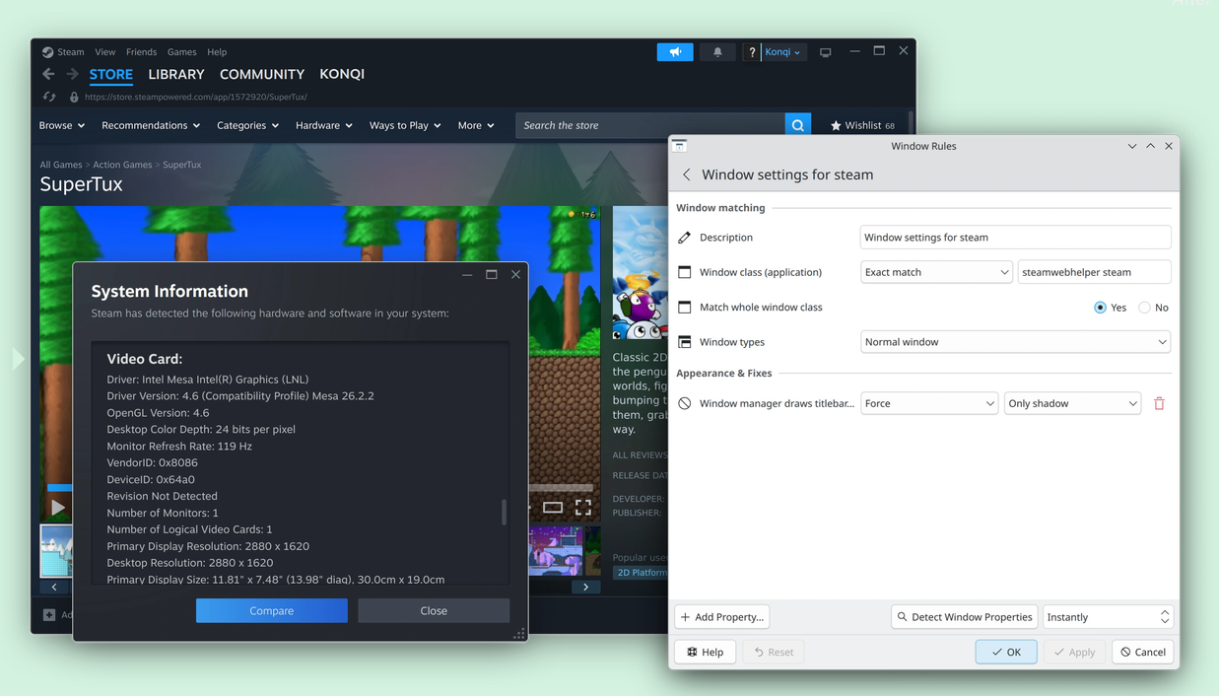The width and height of the screenshot is (1219, 696).
Task: Switch to the LIBRARY tab
Action: 176,74
